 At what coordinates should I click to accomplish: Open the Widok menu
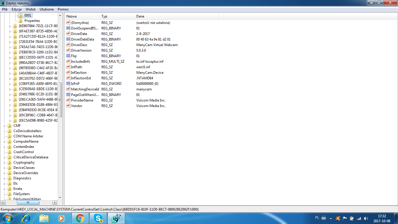pyautogui.click(x=31, y=9)
